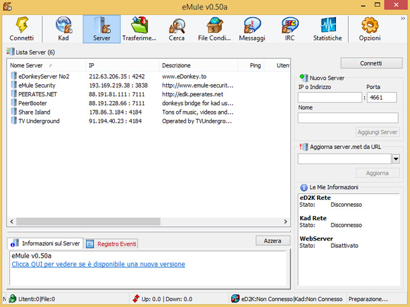Open the Statistiche toolbar icon

[x=327, y=29]
